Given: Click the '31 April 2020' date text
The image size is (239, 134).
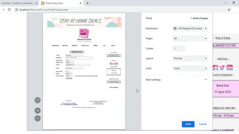Looking at the screenshot, I should [223, 92].
